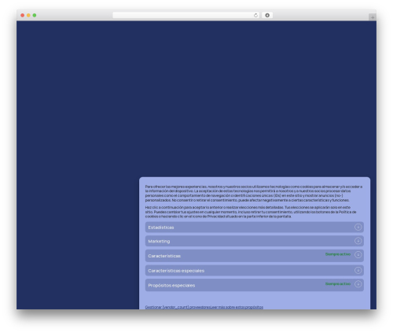Open Leer más sobre estos propósitos link
Image resolution: width=393 pixels, height=333 pixels.
pyautogui.click(x=237, y=307)
